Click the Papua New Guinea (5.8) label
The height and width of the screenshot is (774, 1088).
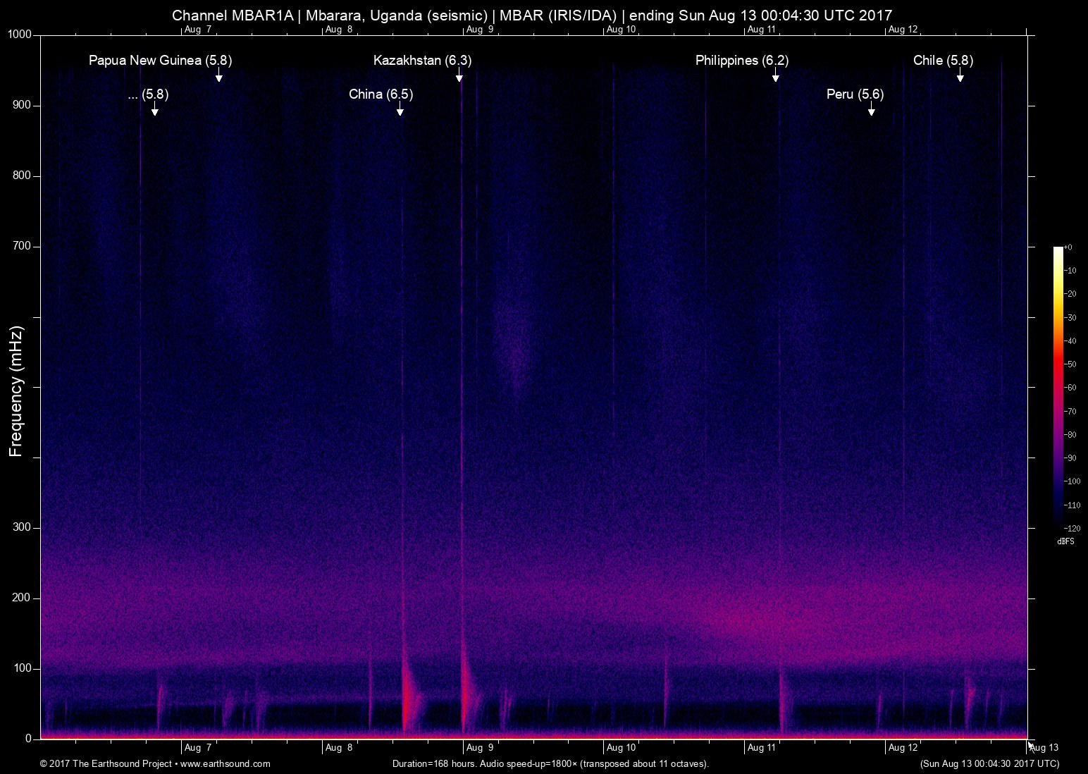pyautogui.click(x=160, y=61)
